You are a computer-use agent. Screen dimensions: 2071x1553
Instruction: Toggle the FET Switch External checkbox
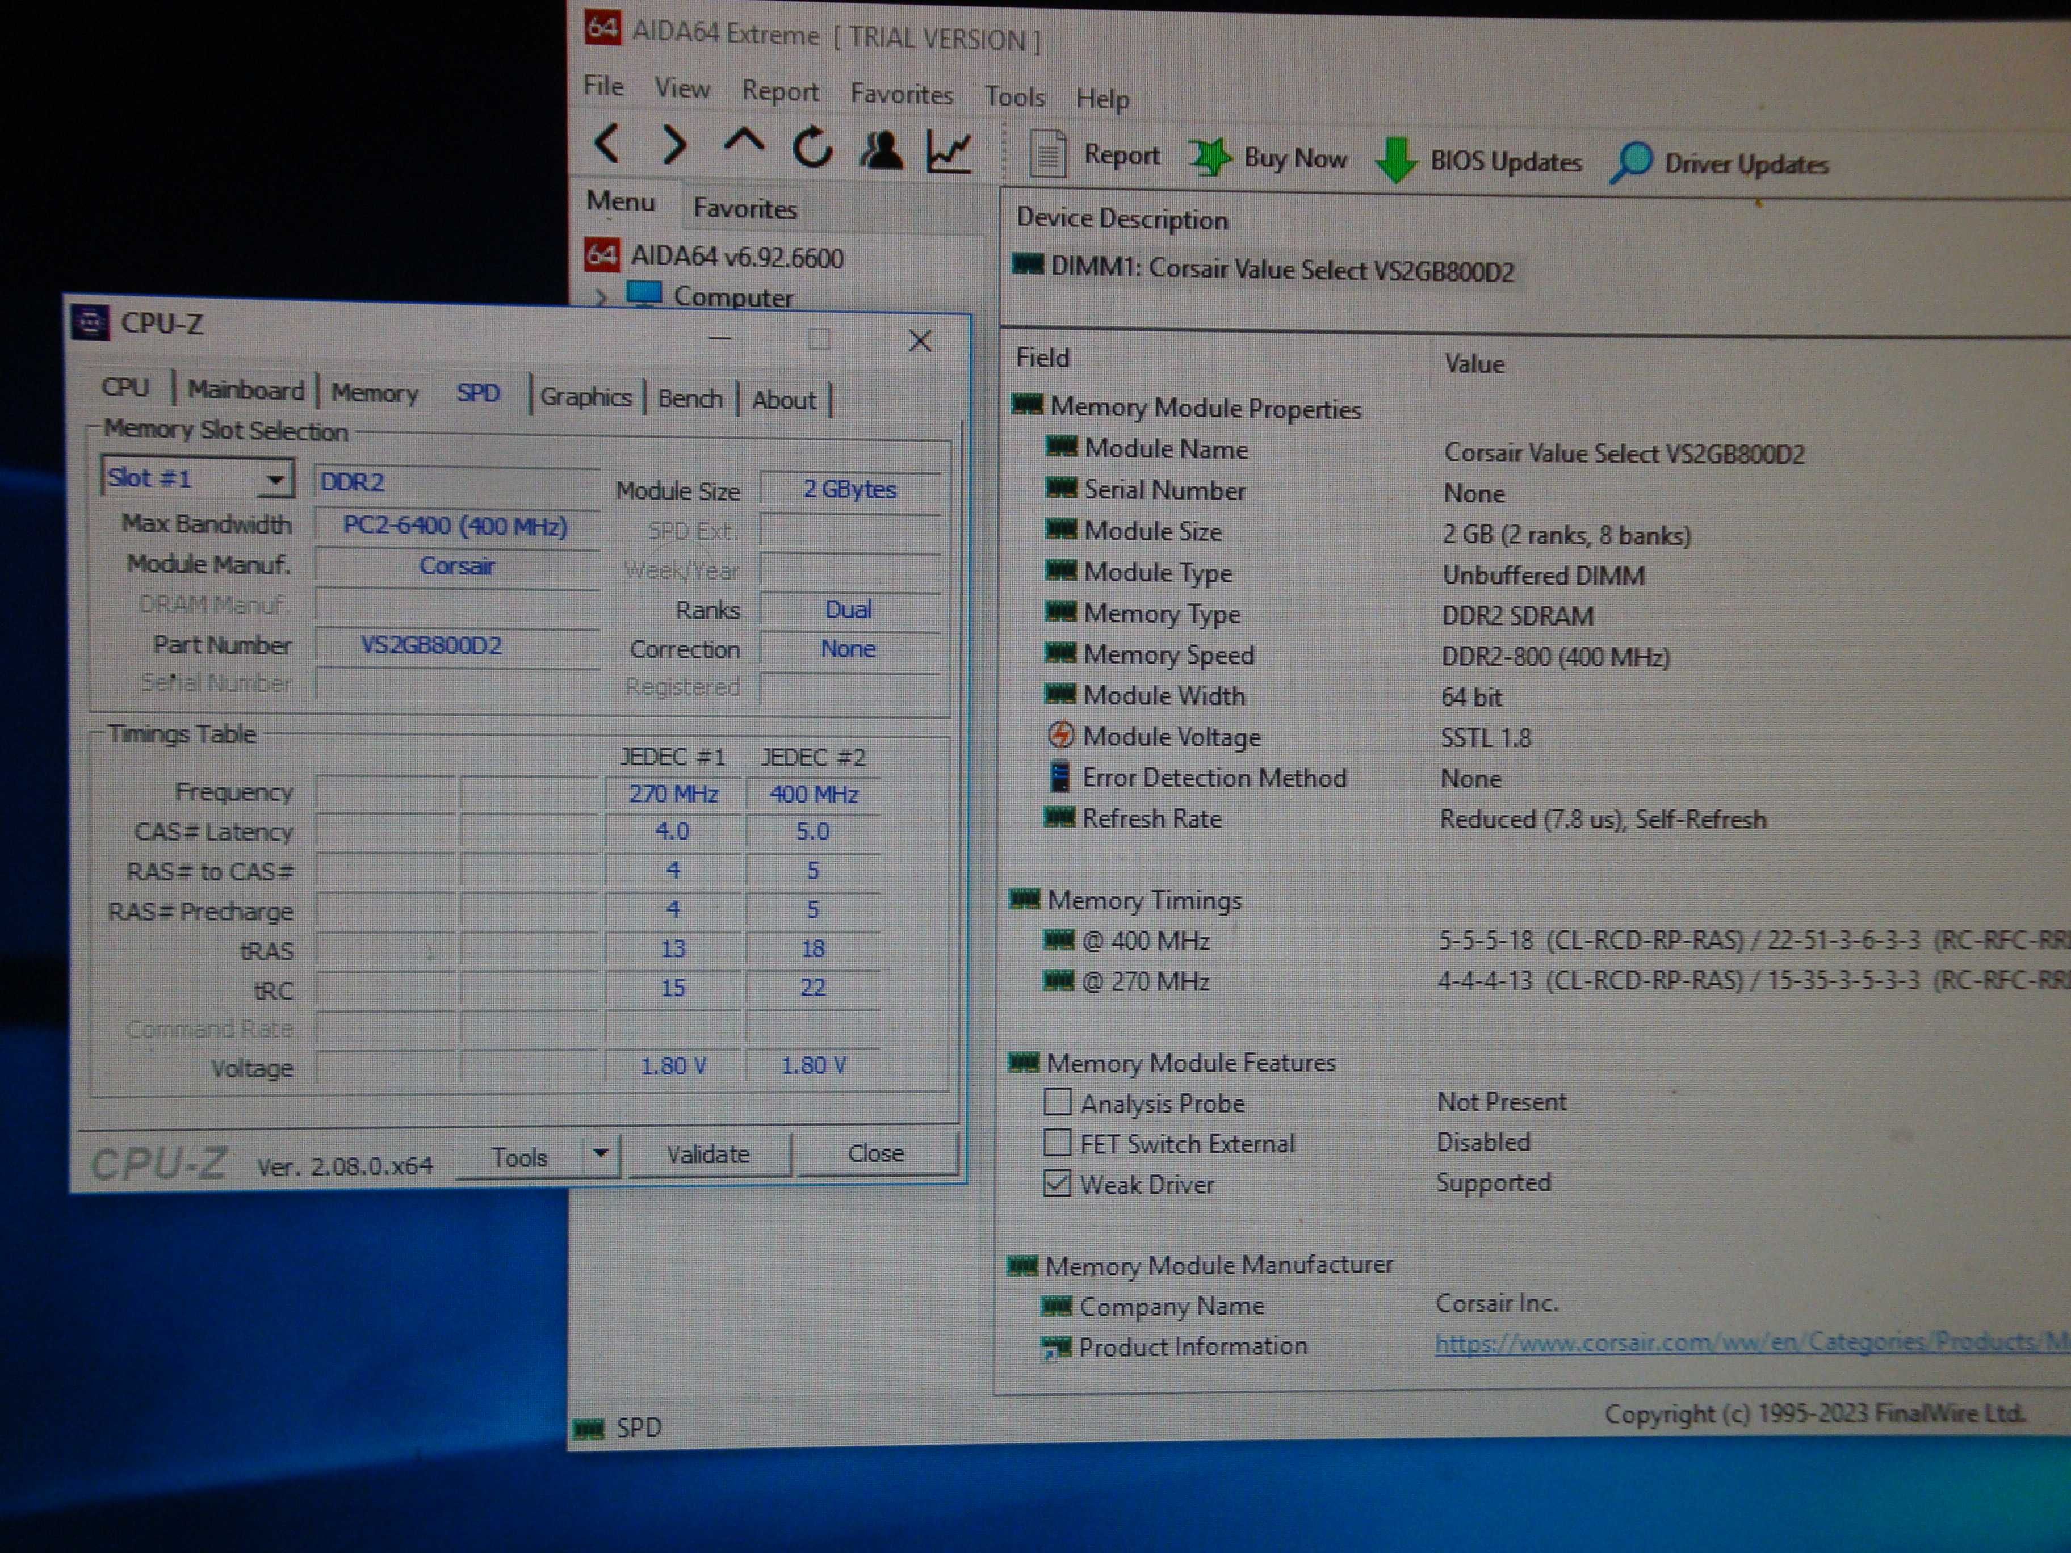[1057, 1142]
